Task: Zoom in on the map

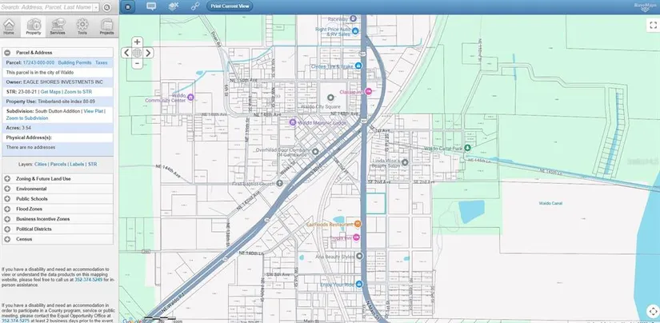Action: [x=137, y=42]
